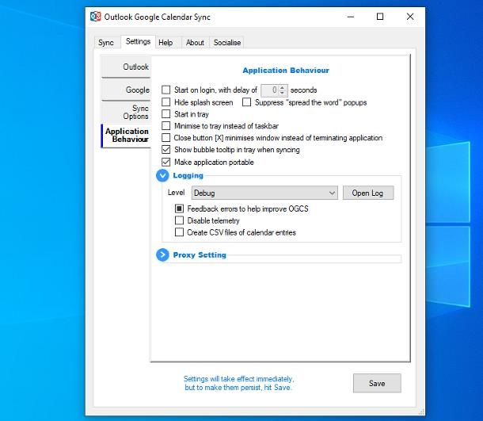Close the Outlook Google Calendar Sync window
The image size is (483, 421).
click(x=410, y=17)
